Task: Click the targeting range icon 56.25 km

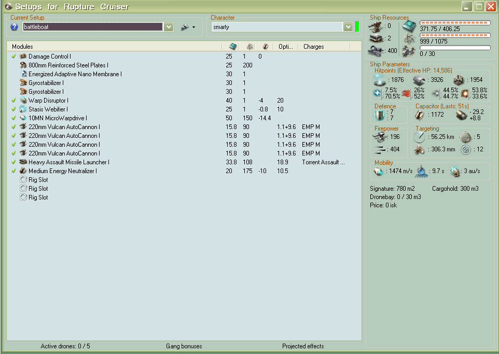Action: pyautogui.click(x=420, y=137)
